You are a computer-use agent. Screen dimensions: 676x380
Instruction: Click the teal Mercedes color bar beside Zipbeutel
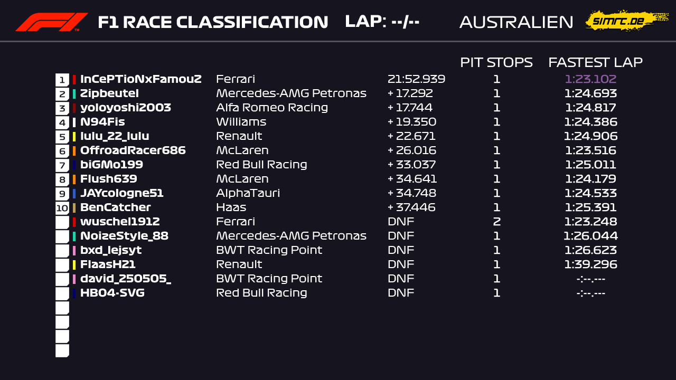coord(74,94)
